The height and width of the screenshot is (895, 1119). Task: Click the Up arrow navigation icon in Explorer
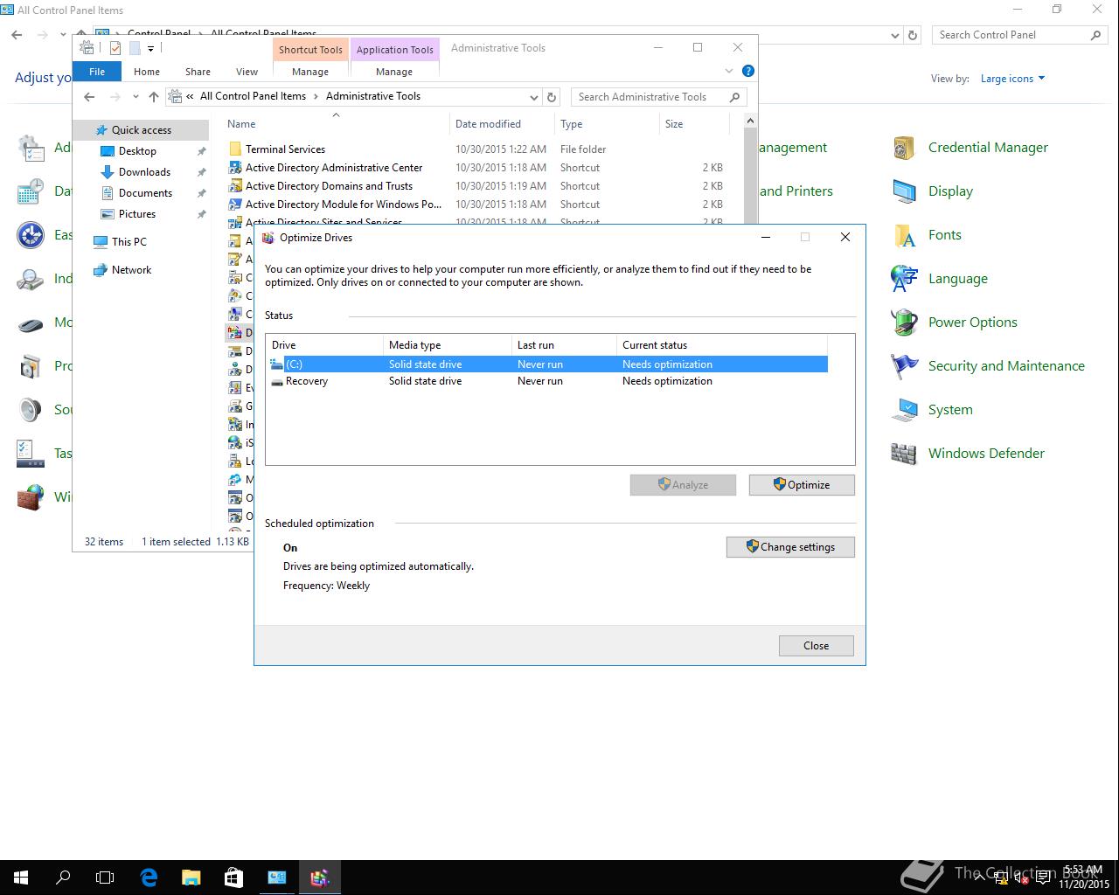[154, 97]
